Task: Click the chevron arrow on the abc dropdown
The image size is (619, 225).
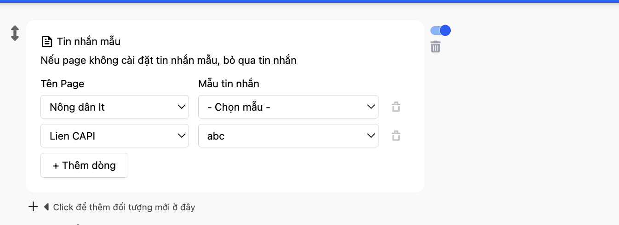Action: [x=371, y=136]
